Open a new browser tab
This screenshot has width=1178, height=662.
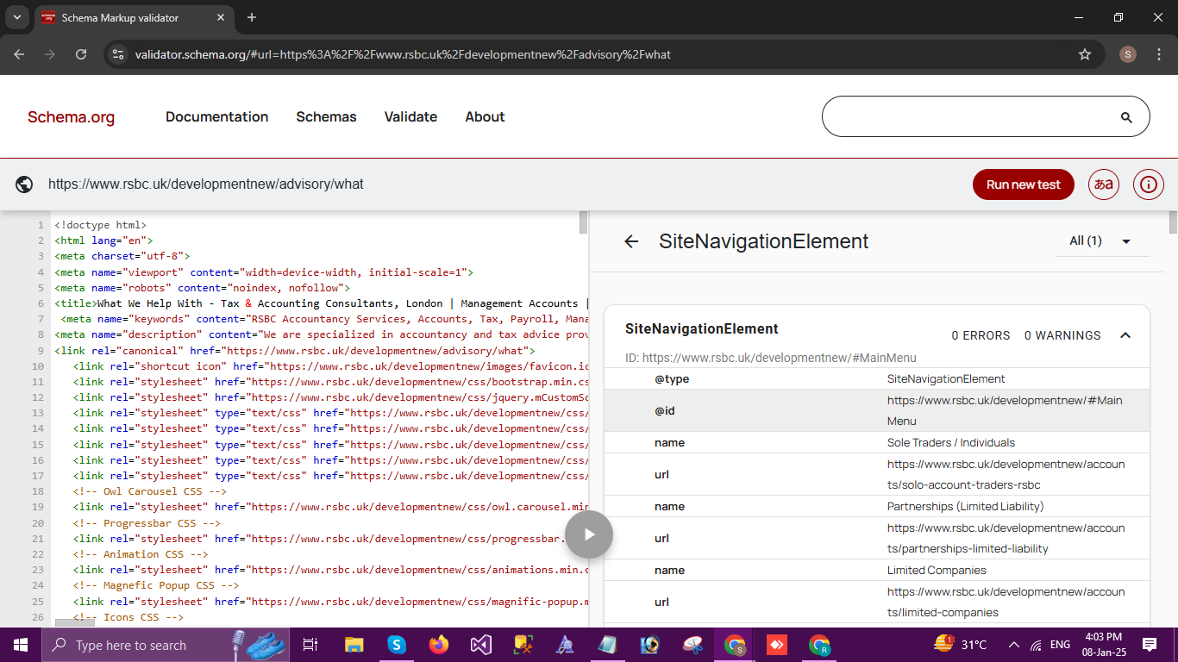[x=252, y=17]
